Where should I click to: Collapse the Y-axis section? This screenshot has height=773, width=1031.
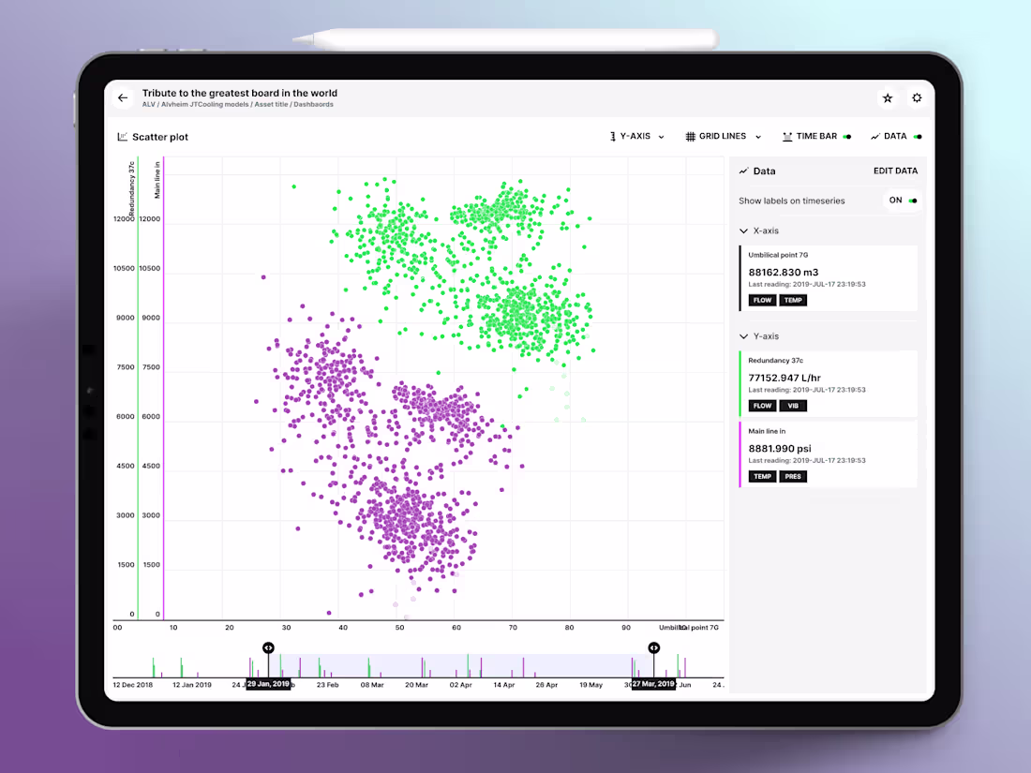click(x=745, y=335)
